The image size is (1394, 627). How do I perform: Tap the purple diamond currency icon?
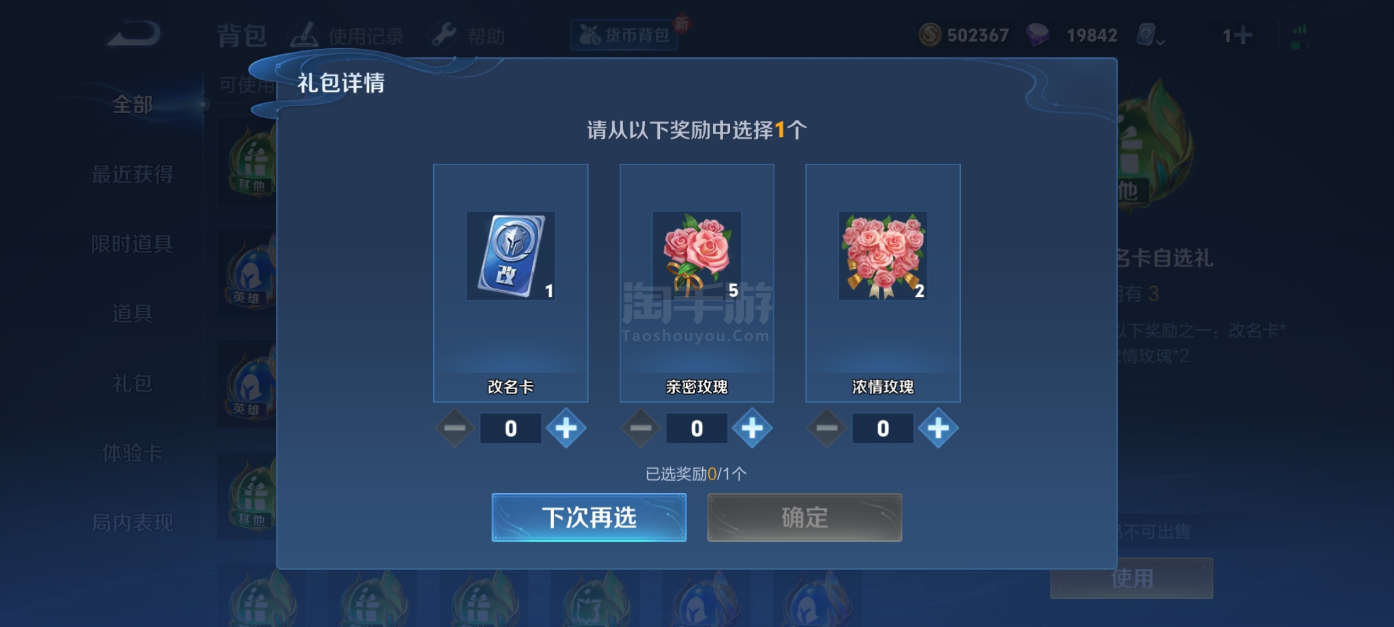[1037, 35]
